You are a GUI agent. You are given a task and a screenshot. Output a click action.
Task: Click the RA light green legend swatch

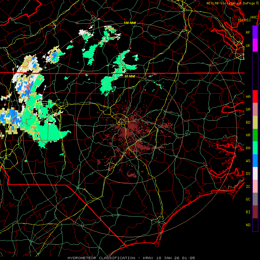pos(255,148)
